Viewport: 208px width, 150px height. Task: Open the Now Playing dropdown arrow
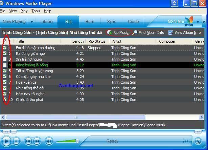coord(32,22)
